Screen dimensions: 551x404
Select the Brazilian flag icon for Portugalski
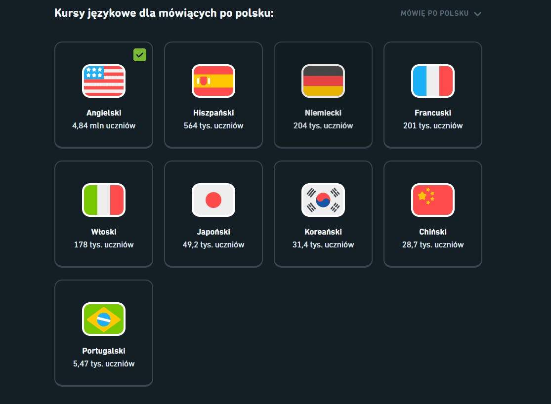(x=104, y=319)
